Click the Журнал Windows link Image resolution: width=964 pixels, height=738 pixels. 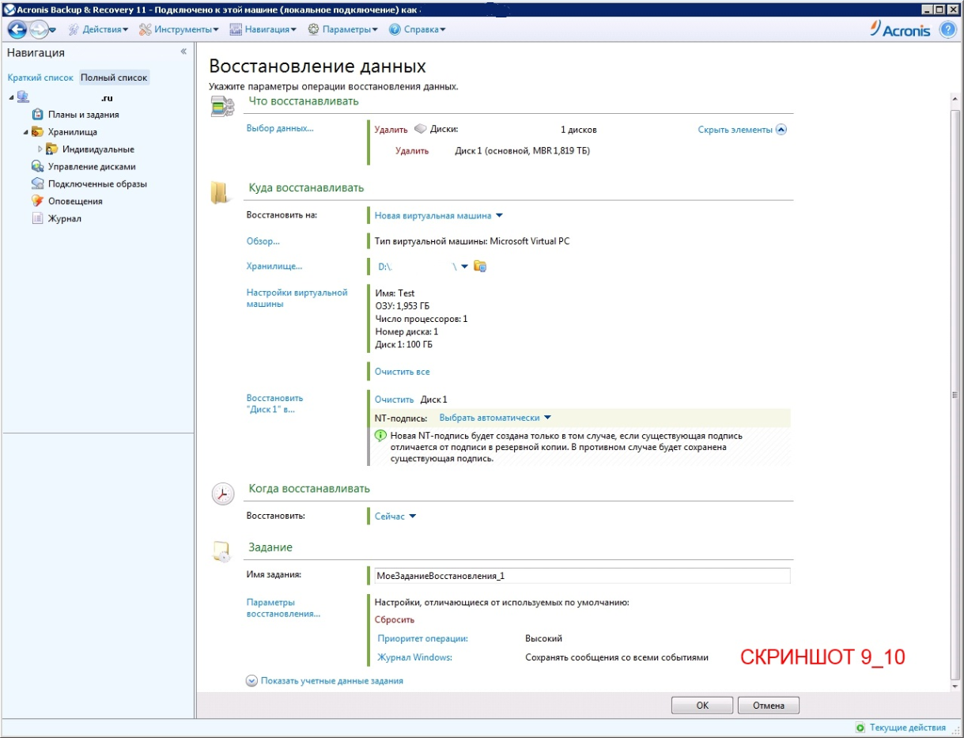click(x=414, y=657)
